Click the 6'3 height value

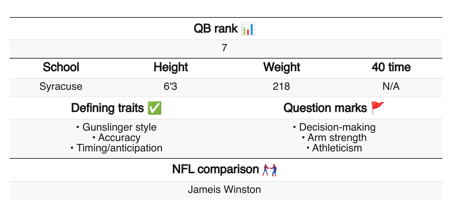click(171, 87)
